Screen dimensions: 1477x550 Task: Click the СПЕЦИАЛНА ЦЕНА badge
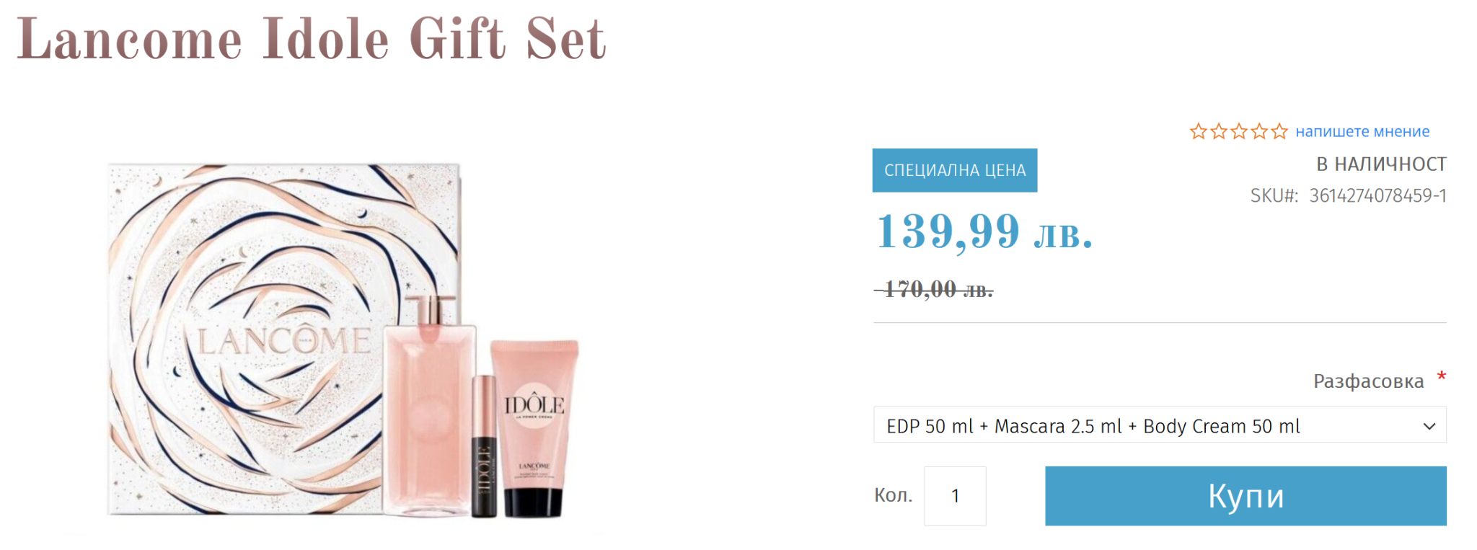pyautogui.click(x=955, y=170)
